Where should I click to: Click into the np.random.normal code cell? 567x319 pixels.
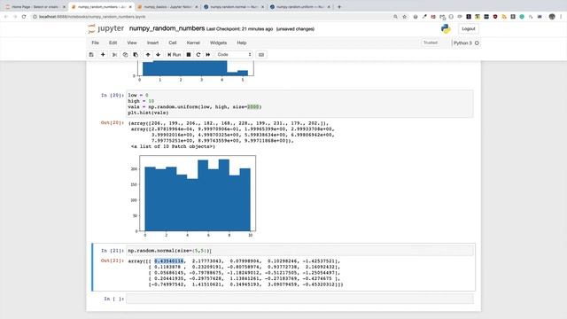(x=299, y=250)
